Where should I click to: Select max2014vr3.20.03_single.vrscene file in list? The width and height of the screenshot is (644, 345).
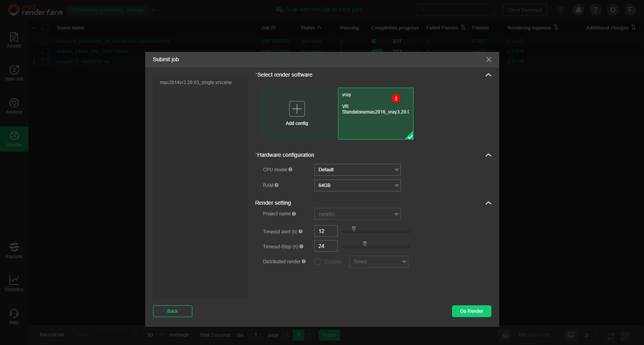click(x=196, y=83)
